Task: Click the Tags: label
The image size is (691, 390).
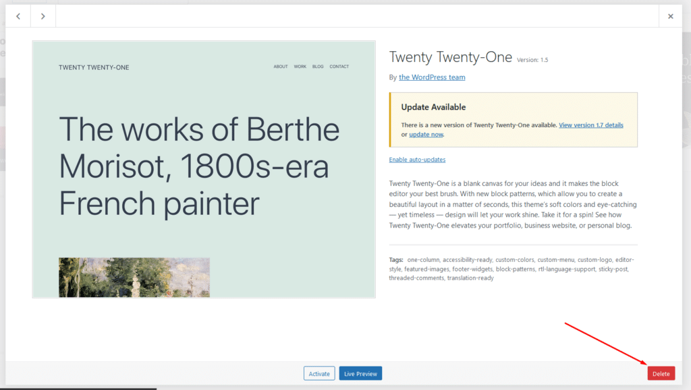Action: click(x=395, y=260)
